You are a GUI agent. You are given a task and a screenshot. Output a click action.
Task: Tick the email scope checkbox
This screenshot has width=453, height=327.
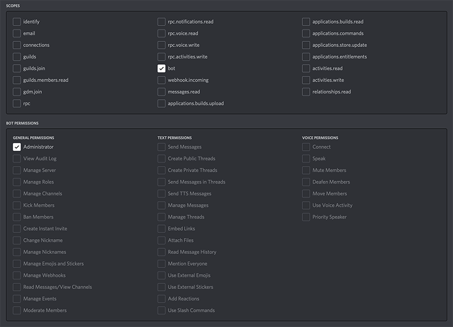click(x=17, y=33)
